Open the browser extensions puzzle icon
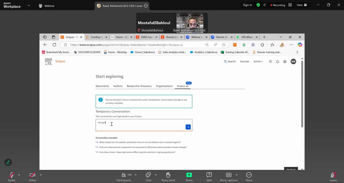 tap(262, 45)
